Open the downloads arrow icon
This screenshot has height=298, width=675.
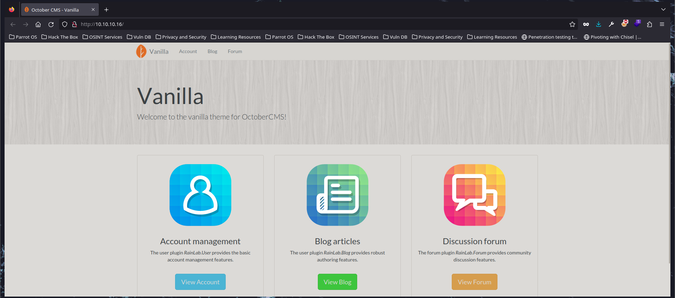[599, 24]
